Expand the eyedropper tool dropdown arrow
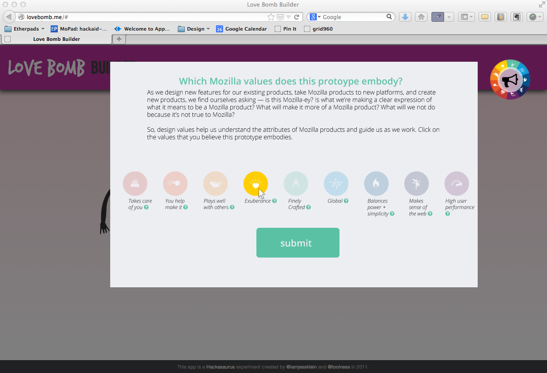 (449, 17)
